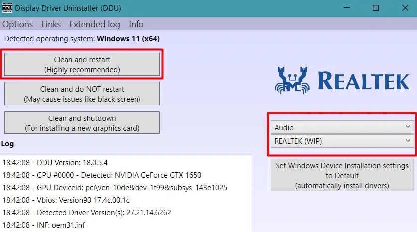Click the DDU app icon in title bar
This screenshot has height=232, width=417.
coord(7,8)
